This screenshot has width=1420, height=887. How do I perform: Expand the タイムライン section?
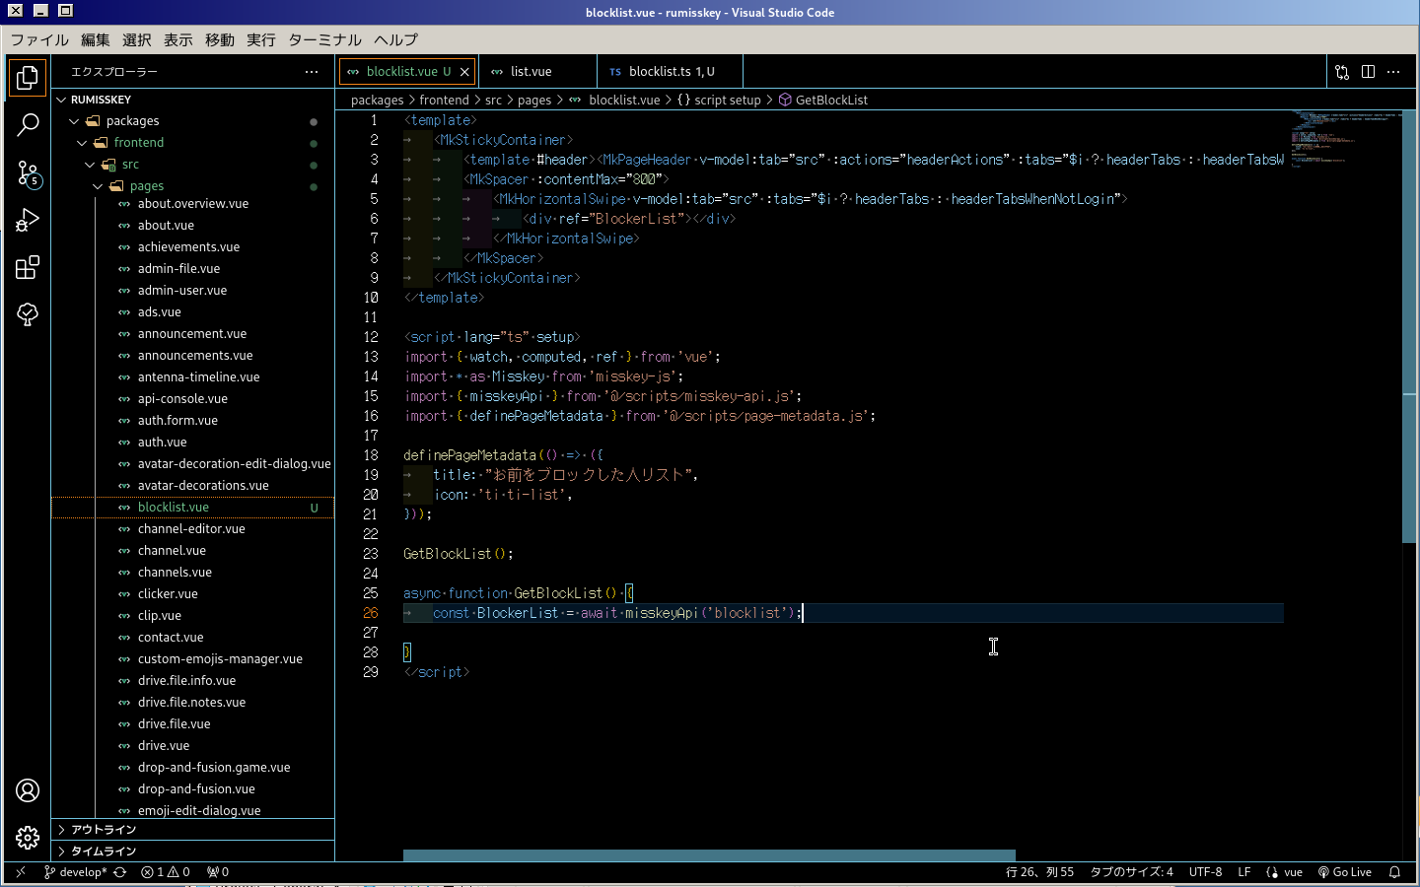pyautogui.click(x=192, y=852)
